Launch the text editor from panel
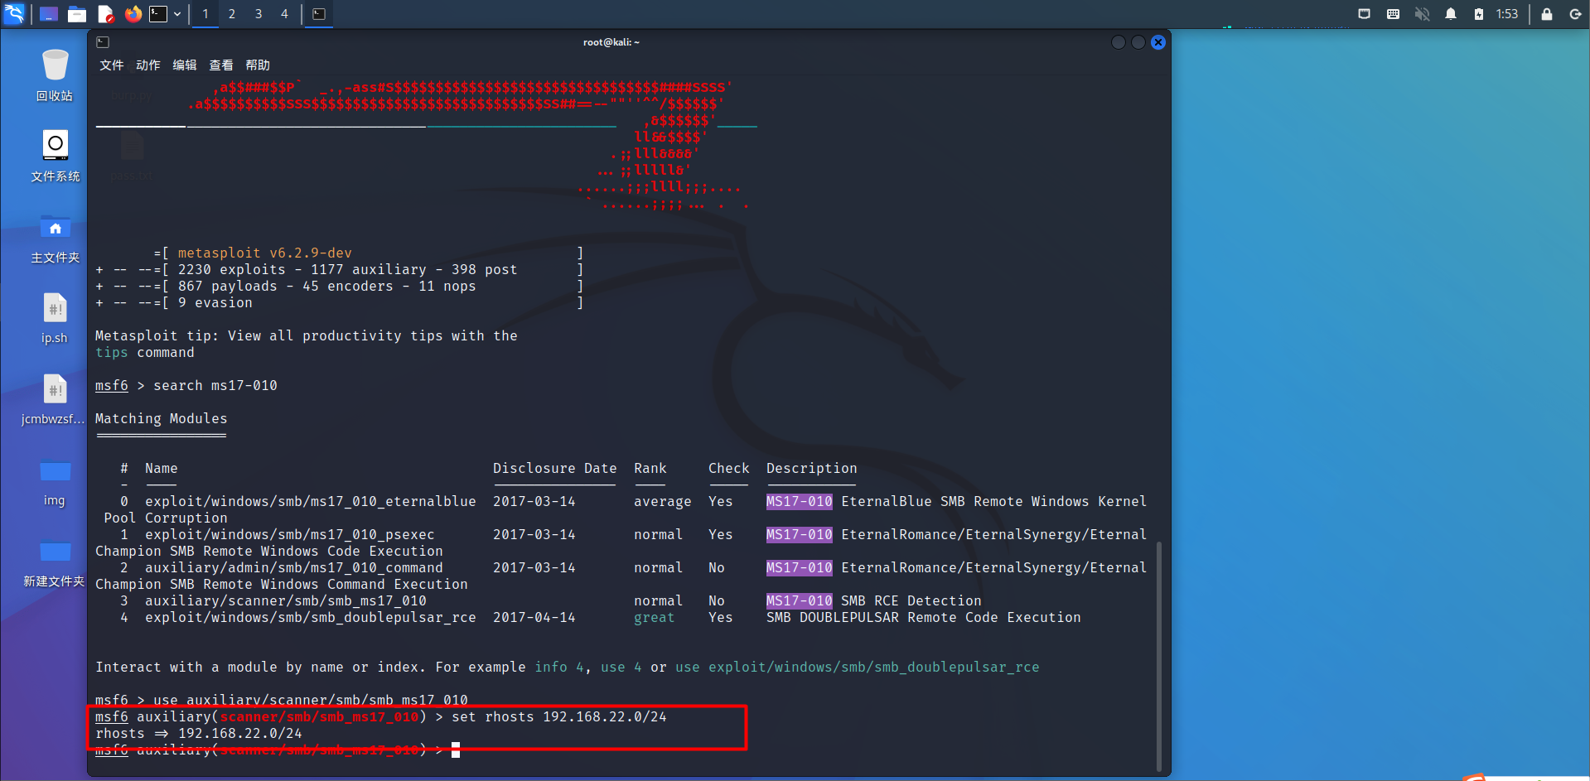The width and height of the screenshot is (1590, 781). click(x=105, y=14)
